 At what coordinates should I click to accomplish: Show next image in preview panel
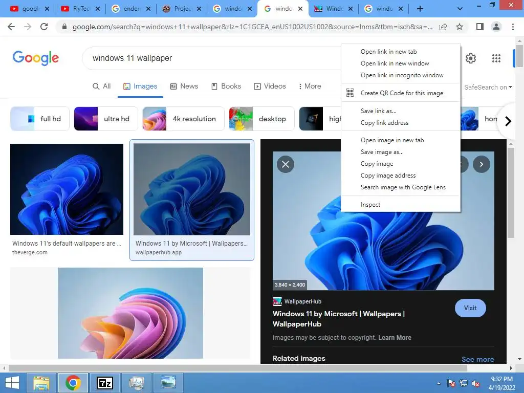481,164
